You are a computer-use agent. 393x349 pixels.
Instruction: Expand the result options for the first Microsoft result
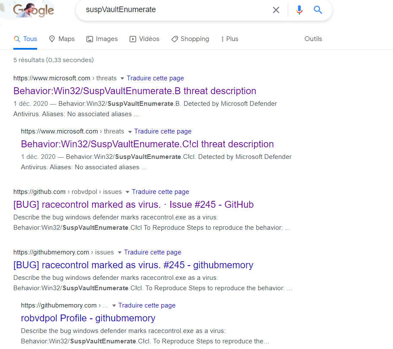tap(122, 78)
